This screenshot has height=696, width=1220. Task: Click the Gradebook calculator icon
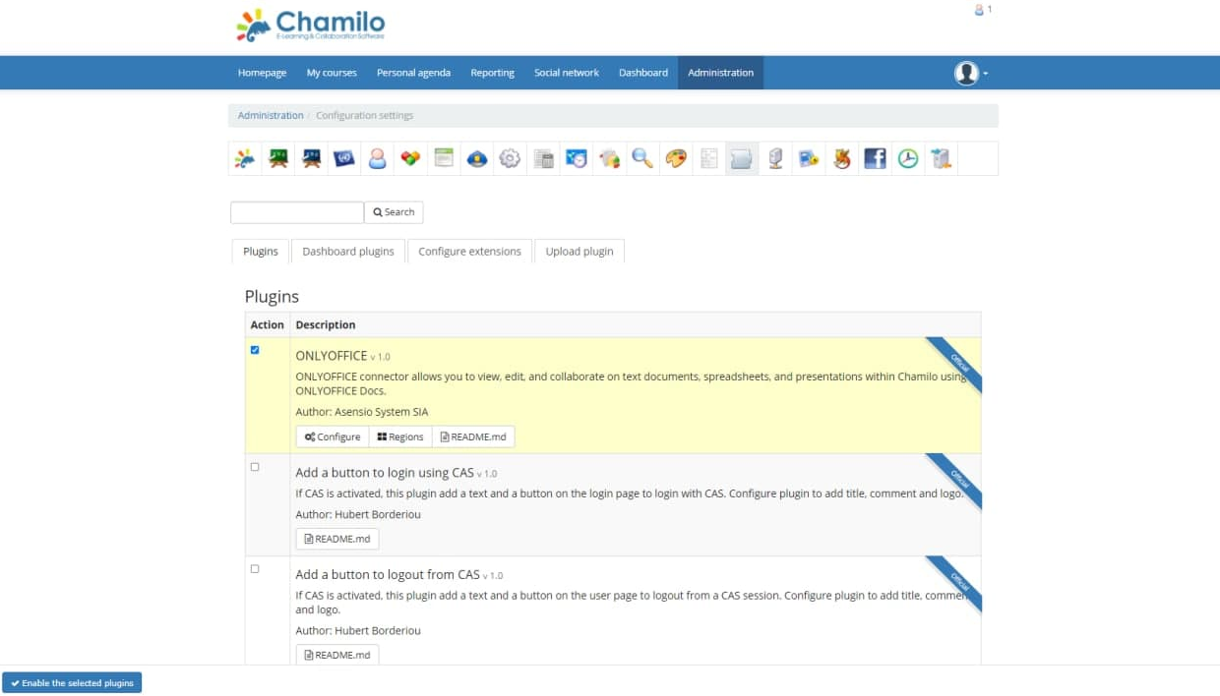click(543, 157)
